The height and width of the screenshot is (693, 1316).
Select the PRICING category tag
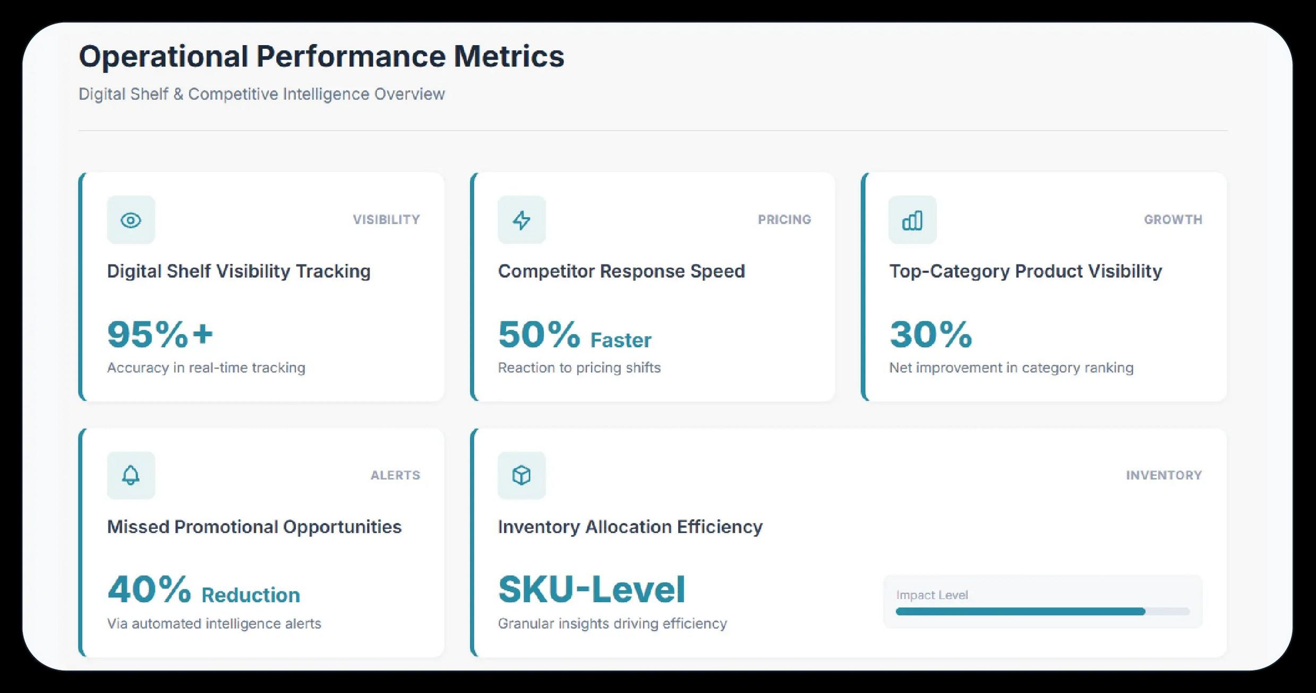(x=784, y=220)
